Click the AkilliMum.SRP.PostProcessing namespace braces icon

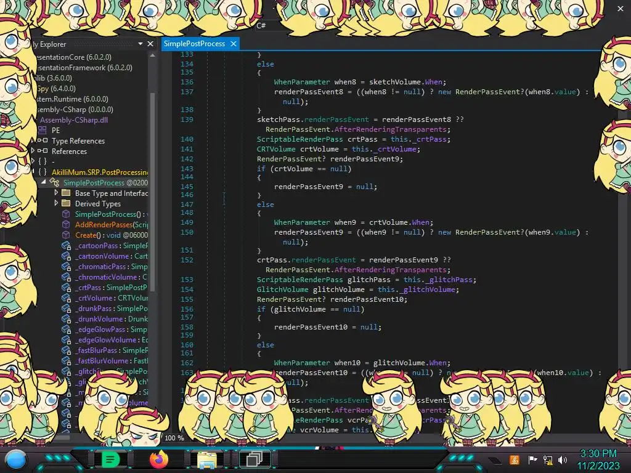click(43, 172)
